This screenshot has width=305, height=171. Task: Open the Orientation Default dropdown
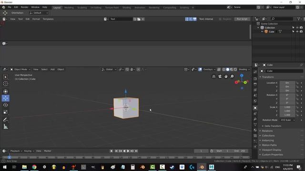39,13
